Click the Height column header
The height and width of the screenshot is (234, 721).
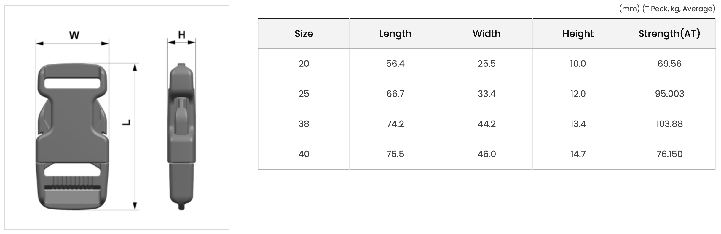pyautogui.click(x=578, y=34)
